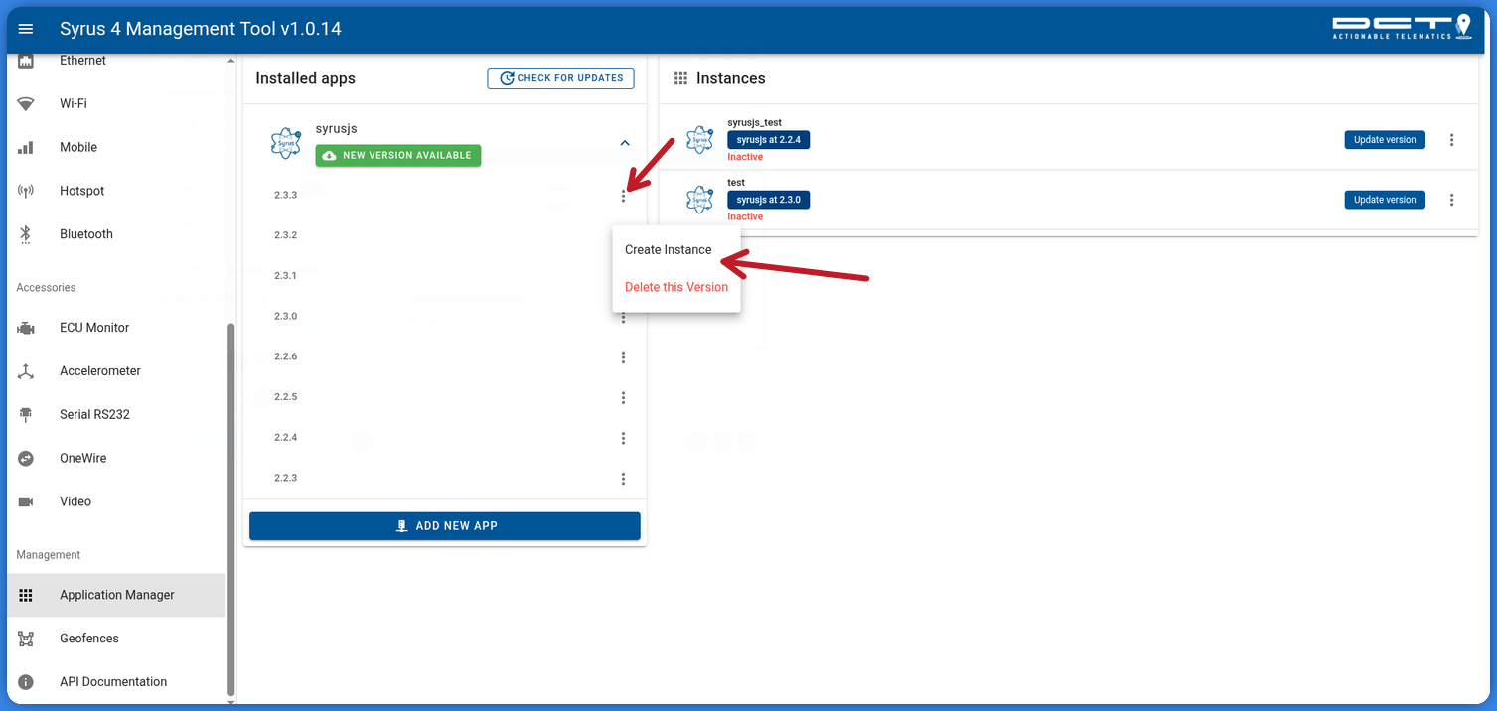Screen dimensions: 1497x711
Task: Open three-dot menu for version 2.2.6
Action: [623, 357]
